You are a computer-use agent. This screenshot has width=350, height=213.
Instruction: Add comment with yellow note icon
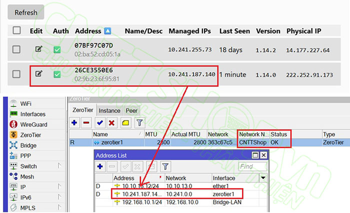pyautogui.click(x=125, y=122)
